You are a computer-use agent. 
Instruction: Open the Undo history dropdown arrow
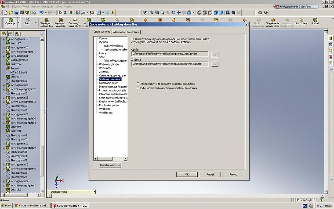[45, 13]
